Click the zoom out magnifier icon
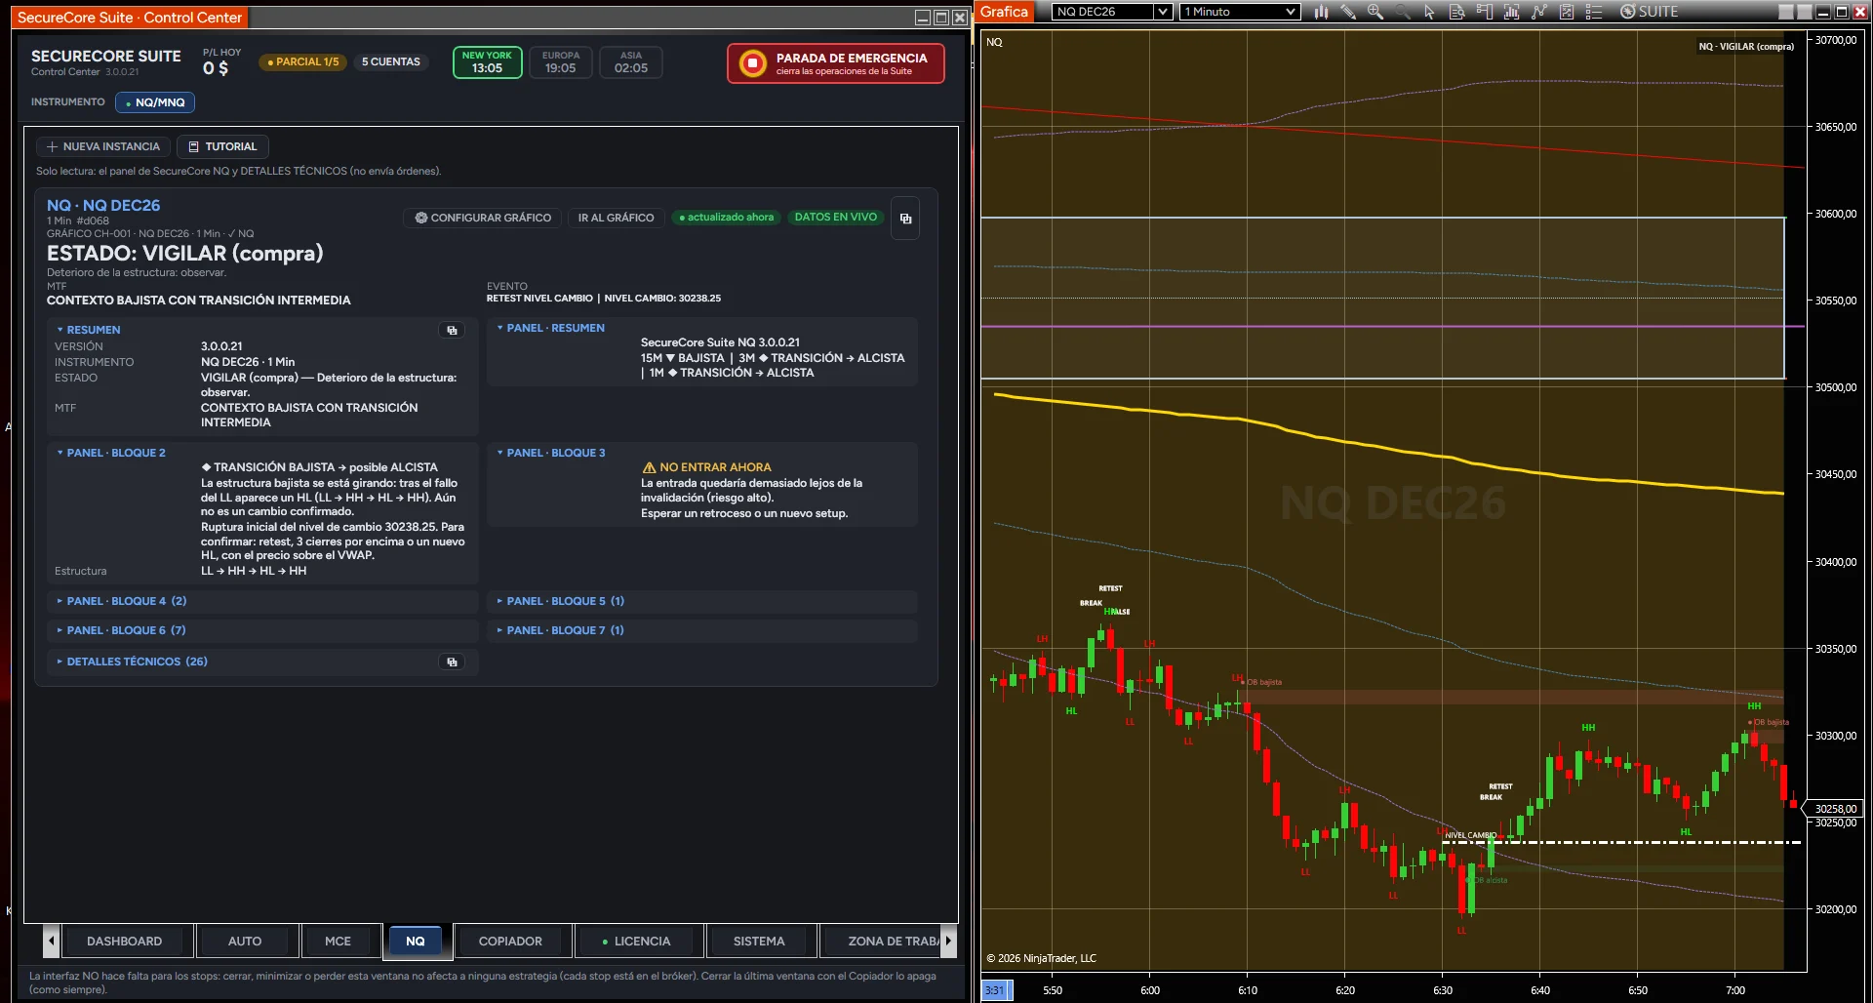1873x1003 pixels. [x=1403, y=12]
